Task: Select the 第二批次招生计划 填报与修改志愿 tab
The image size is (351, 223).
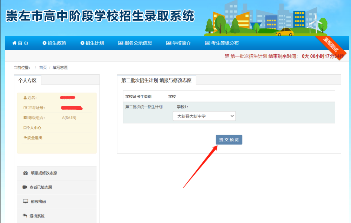Action: [x=156, y=80]
